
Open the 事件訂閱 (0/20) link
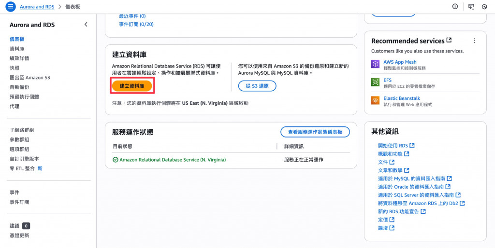coord(136,24)
